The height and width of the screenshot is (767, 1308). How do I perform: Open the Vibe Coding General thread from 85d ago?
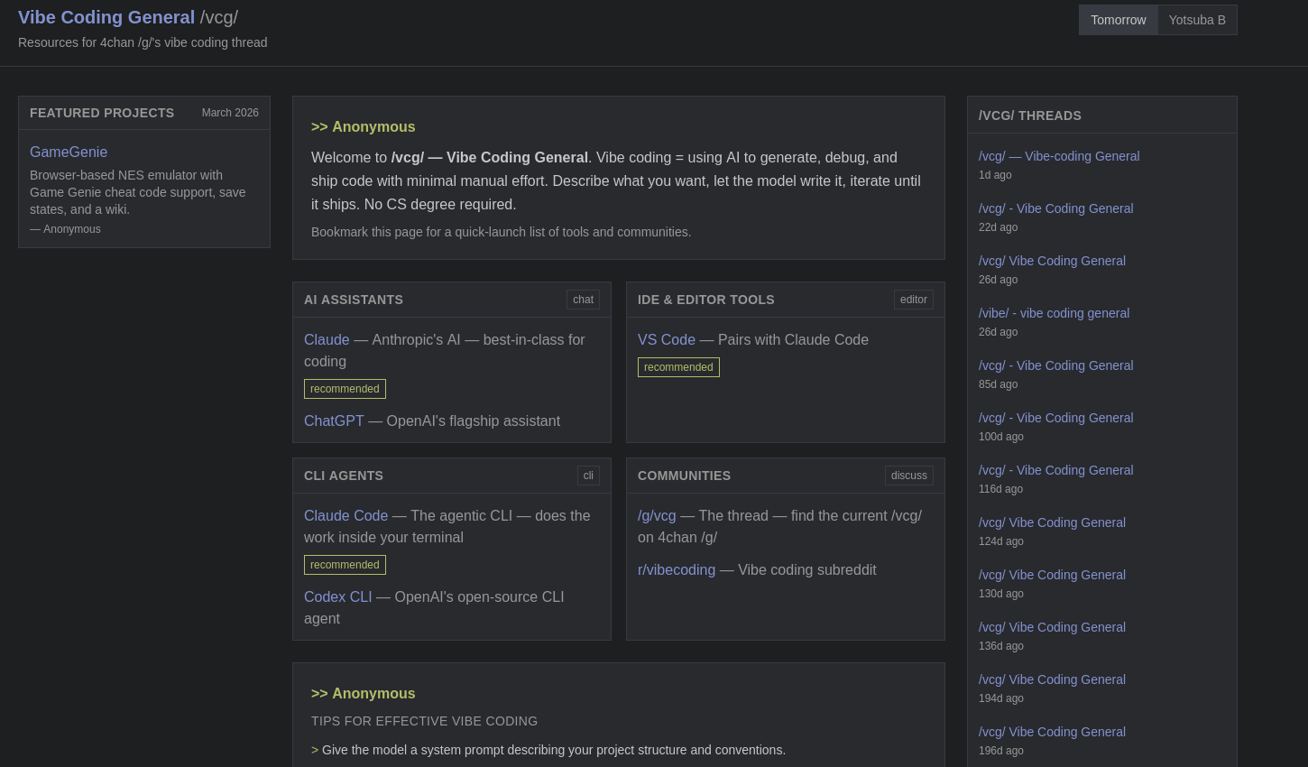(1055, 365)
